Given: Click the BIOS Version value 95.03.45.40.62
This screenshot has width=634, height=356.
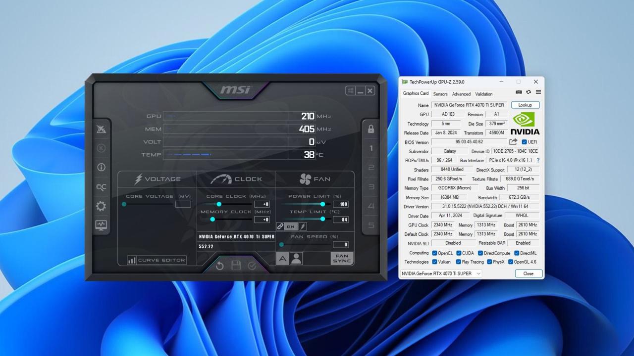Looking at the screenshot, I should pyautogui.click(x=469, y=142).
